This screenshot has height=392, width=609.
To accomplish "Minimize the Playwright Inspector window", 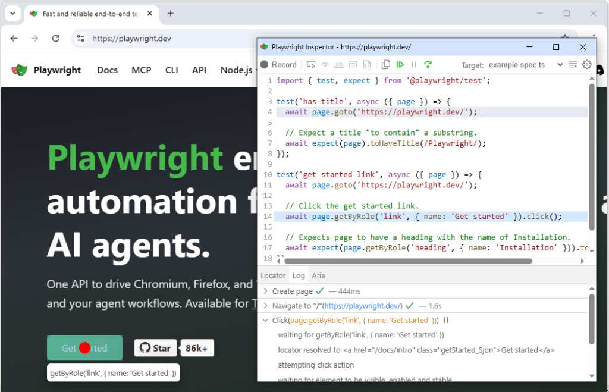I will [x=529, y=47].
